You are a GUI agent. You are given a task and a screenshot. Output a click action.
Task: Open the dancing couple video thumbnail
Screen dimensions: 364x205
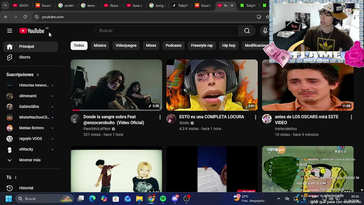(116, 170)
